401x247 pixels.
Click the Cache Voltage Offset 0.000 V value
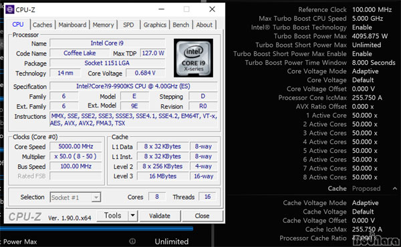click(364, 220)
